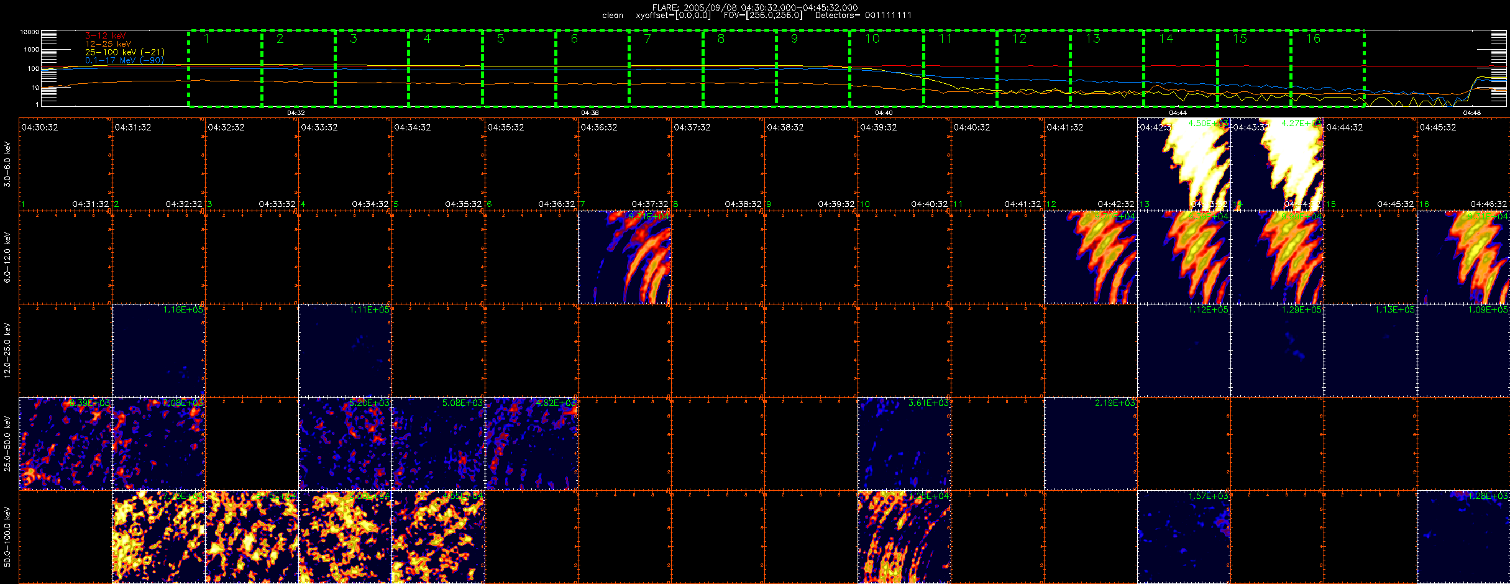The image size is (1510, 584).
Task: Select interval 4 box in light curve
Action: (446, 68)
